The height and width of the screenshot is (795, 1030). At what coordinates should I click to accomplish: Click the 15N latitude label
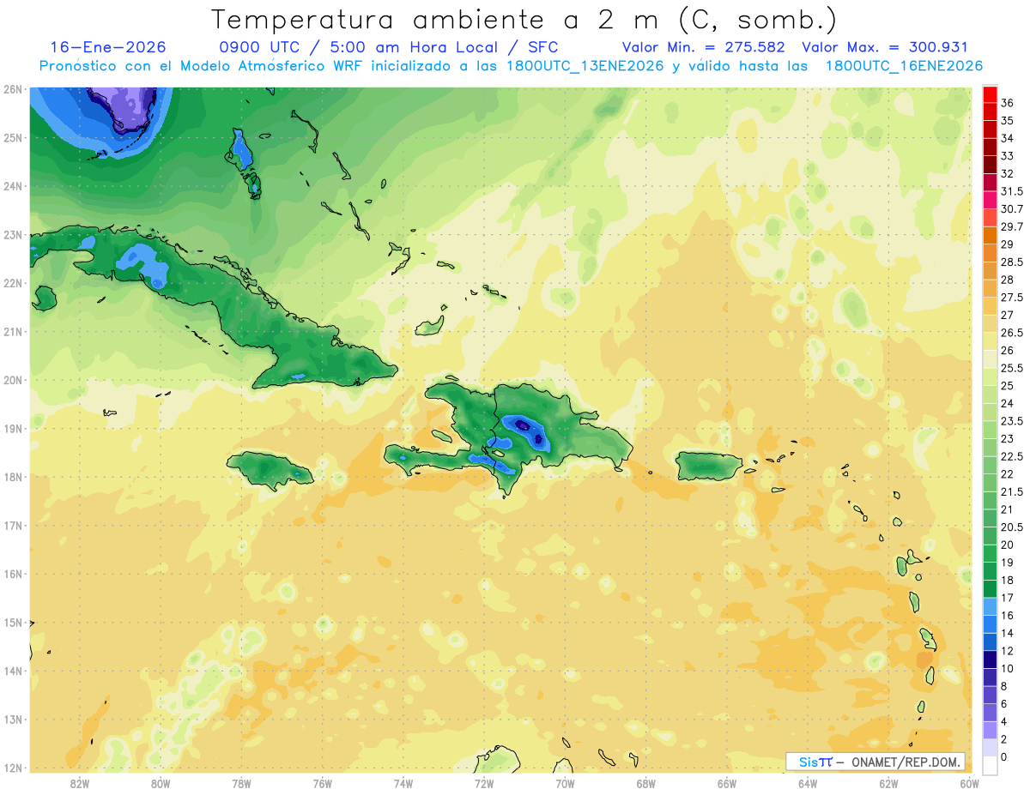pos(12,623)
